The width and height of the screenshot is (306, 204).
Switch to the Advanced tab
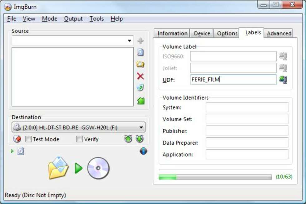279,33
